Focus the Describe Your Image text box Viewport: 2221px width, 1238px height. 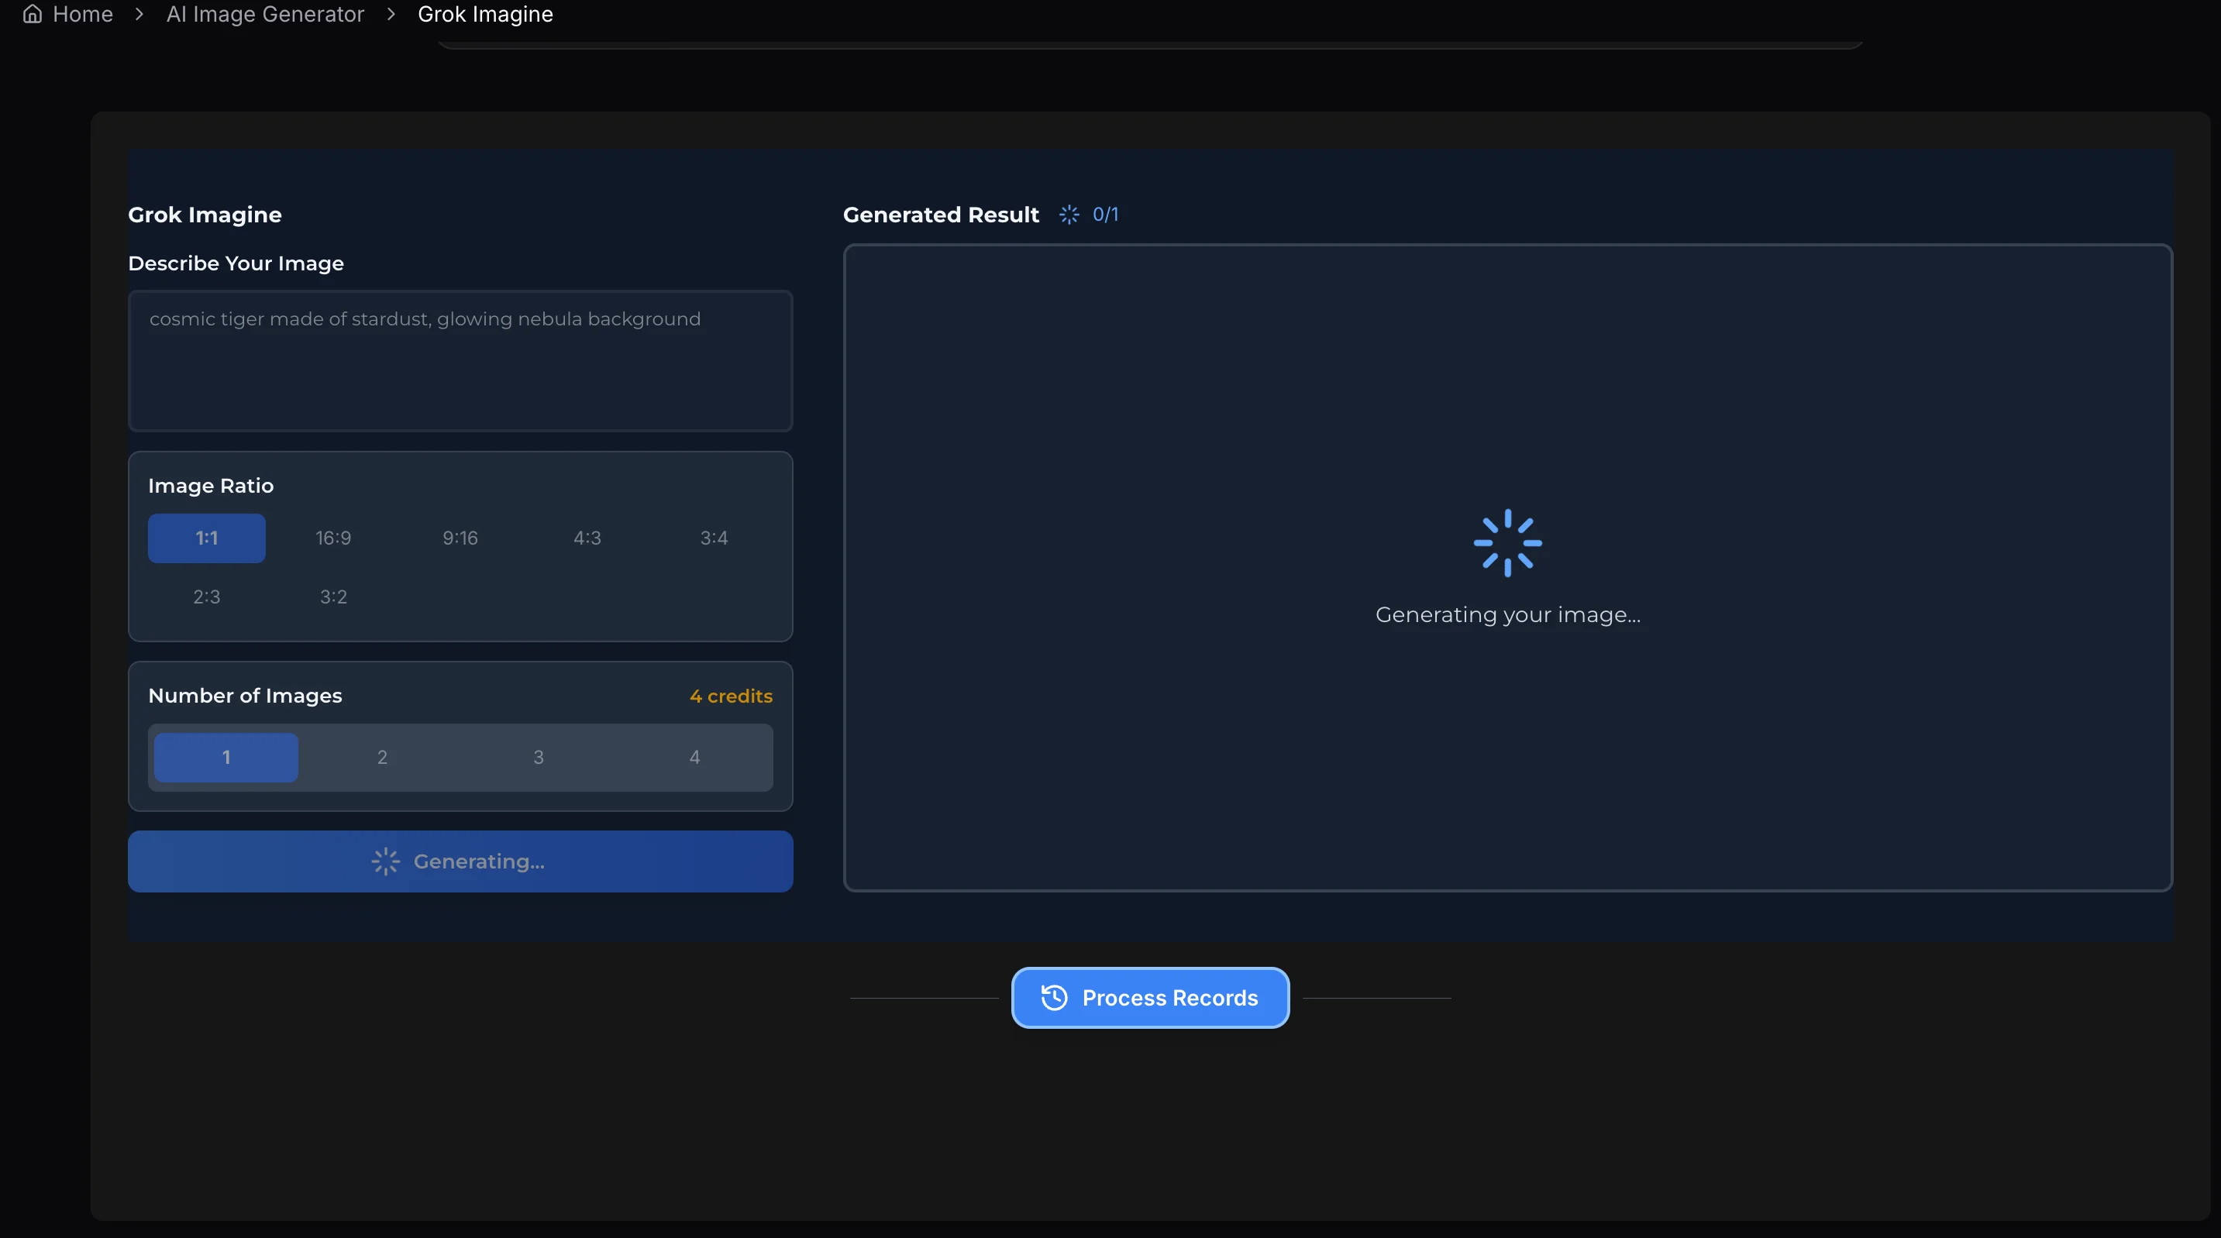tap(460, 360)
